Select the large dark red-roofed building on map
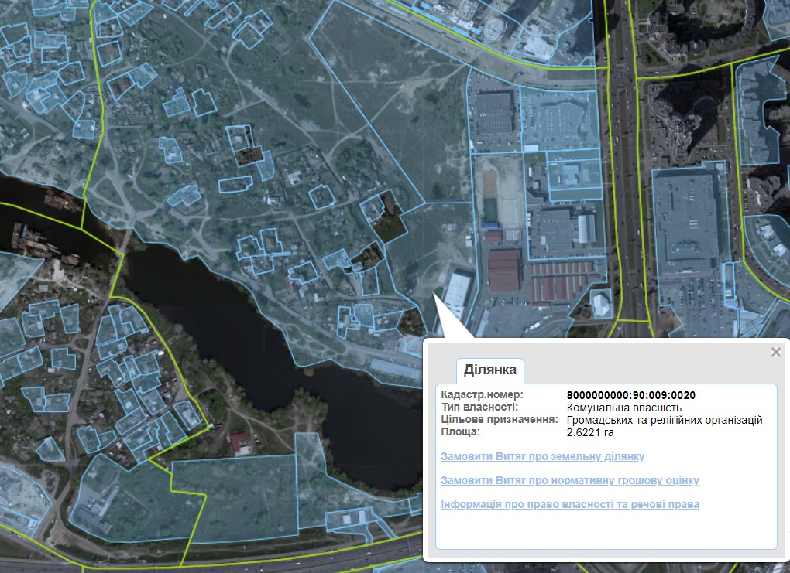Image resolution: width=790 pixels, height=573 pixels. pos(504,270)
